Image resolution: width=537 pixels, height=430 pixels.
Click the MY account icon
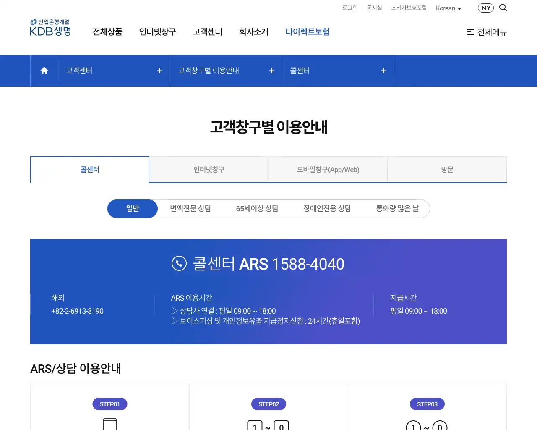click(485, 8)
